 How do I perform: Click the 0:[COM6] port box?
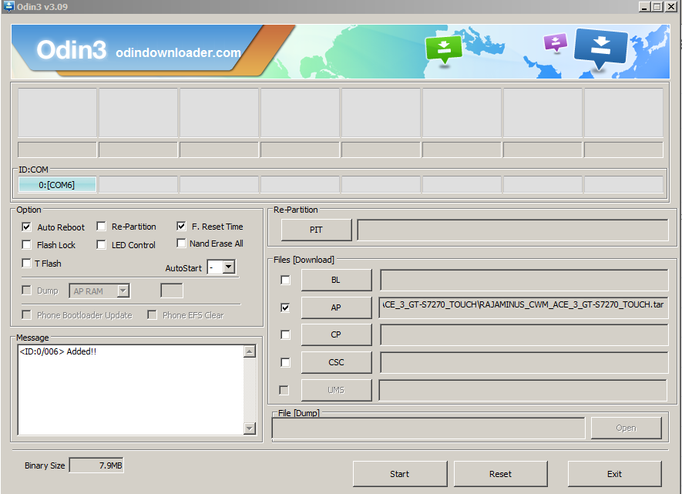[x=57, y=184]
